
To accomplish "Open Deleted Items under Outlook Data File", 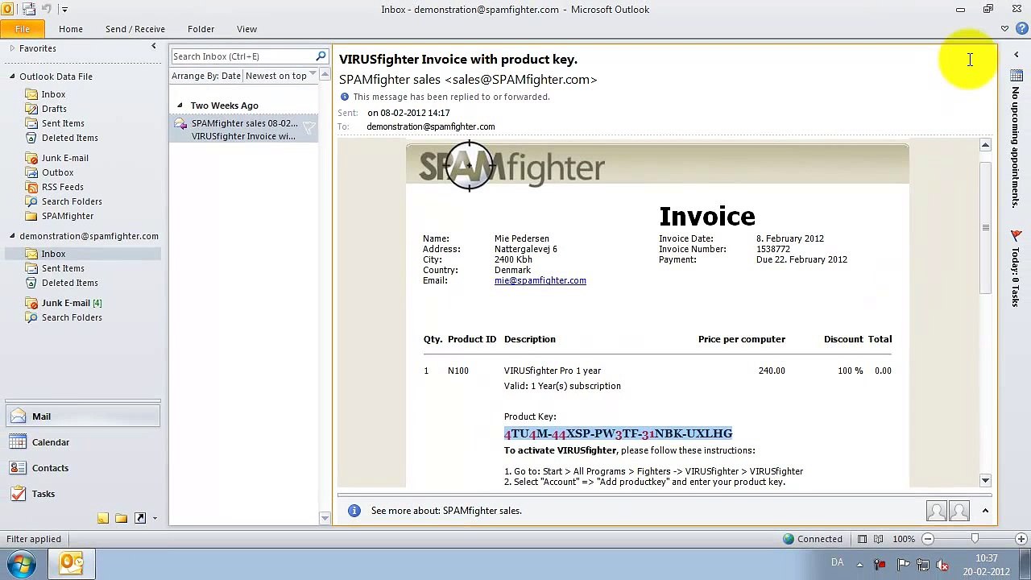I will coord(70,138).
